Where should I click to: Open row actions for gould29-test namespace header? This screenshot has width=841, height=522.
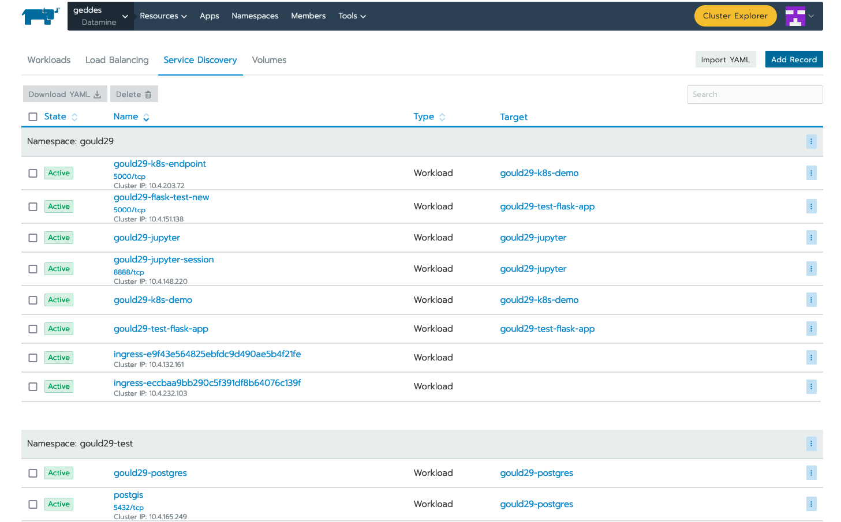click(812, 444)
